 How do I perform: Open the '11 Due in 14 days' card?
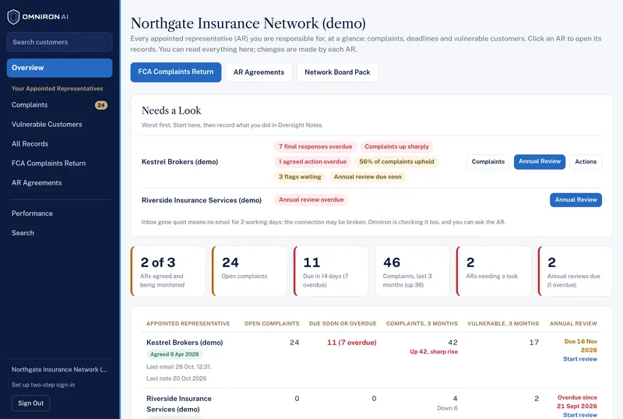click(331, 271)
